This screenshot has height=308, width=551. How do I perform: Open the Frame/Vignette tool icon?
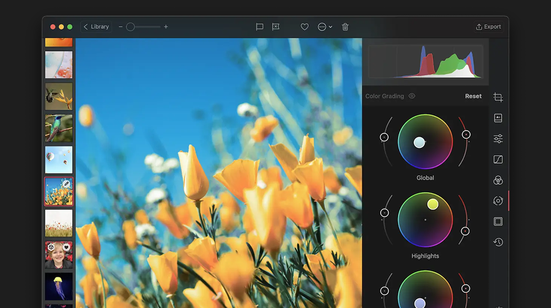pos(498,221)
